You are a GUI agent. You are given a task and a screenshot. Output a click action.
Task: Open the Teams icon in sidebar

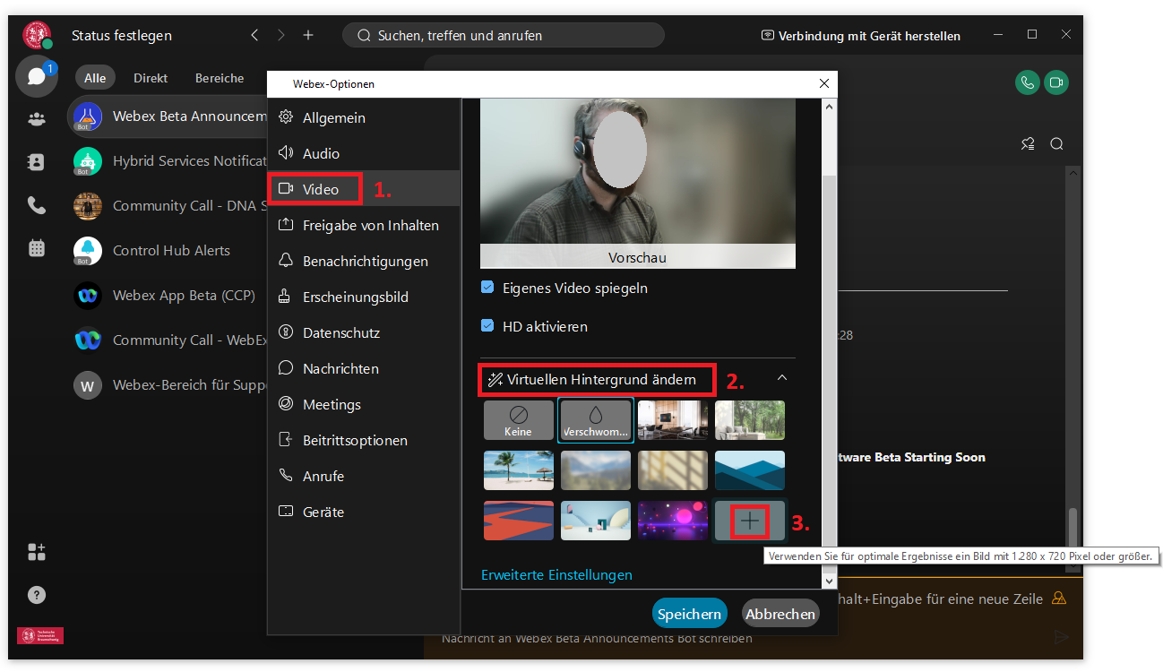(37, 118)
